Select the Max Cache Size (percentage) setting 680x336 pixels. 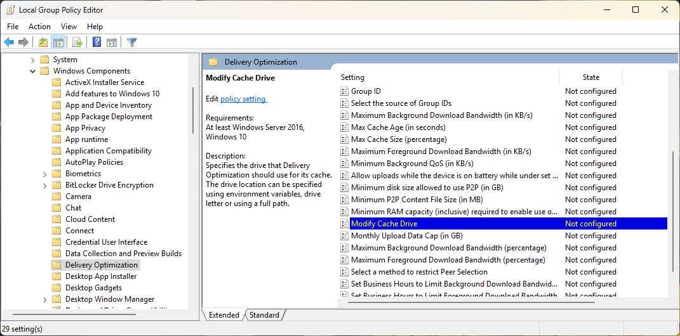click(x=399, y=139)
